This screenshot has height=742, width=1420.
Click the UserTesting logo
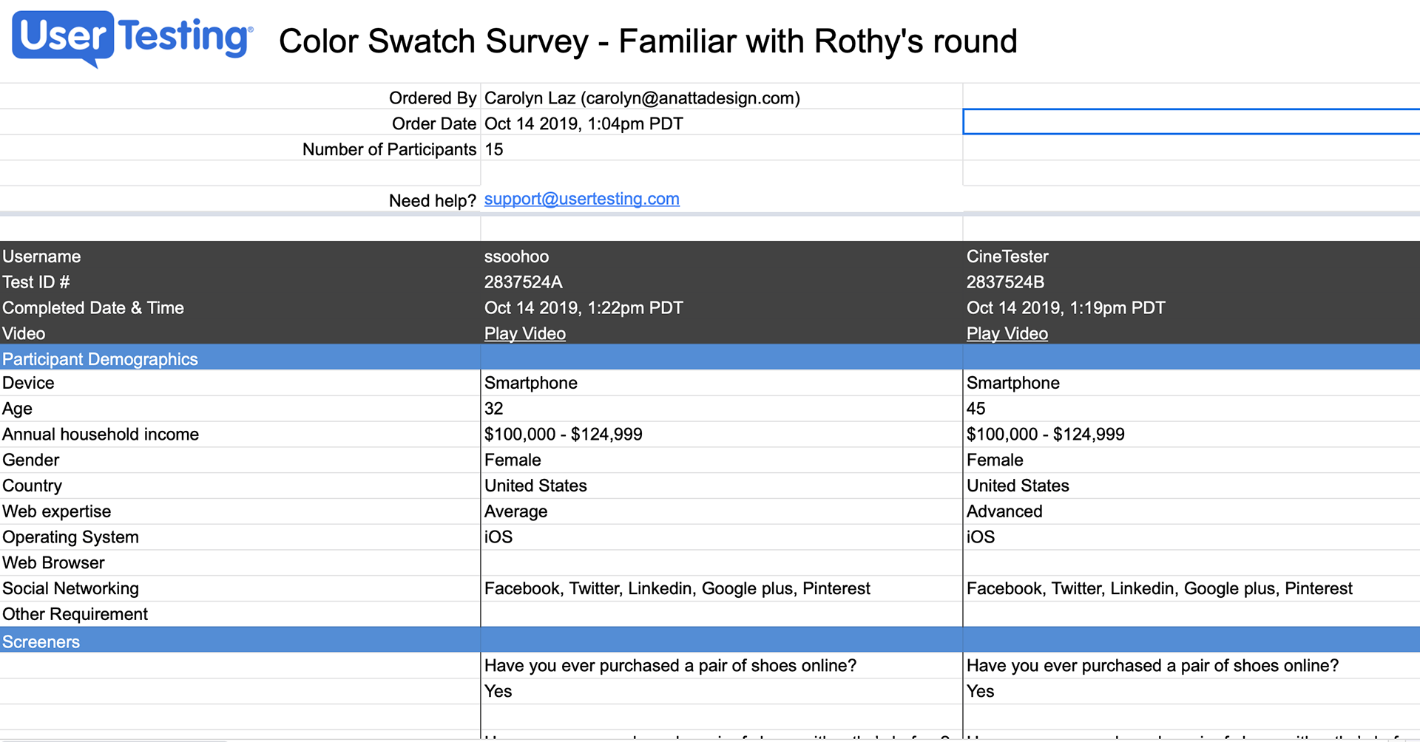(133, 38)
